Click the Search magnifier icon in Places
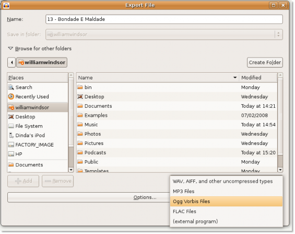The height and width of the screenshot is (234, 295). pos(11,87)
